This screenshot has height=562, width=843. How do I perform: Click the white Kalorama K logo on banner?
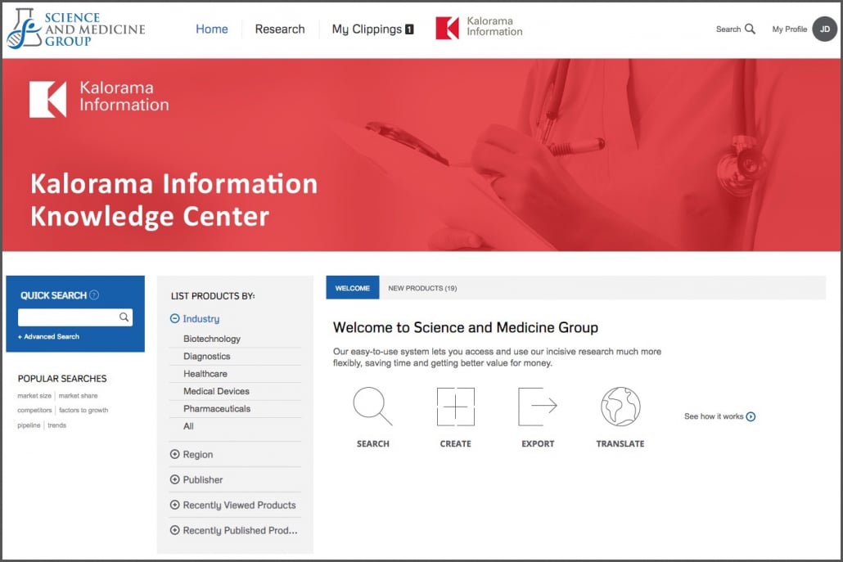[47, 100]
